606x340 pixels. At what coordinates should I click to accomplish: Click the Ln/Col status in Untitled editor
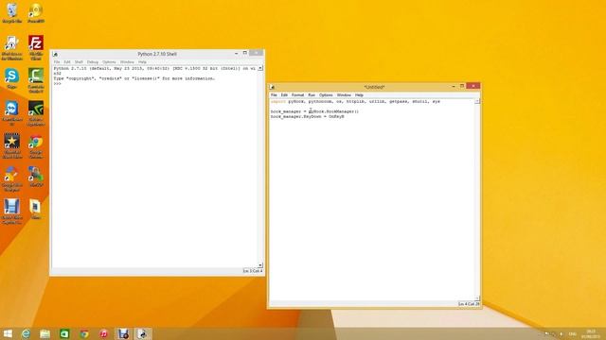tap(469, 304)
